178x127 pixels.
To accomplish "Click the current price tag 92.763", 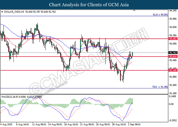I will (x=173, y=53).
